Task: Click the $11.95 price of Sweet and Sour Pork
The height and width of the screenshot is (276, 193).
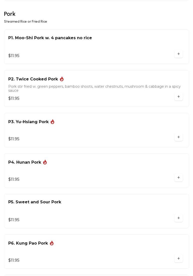Action: (14, 220)
